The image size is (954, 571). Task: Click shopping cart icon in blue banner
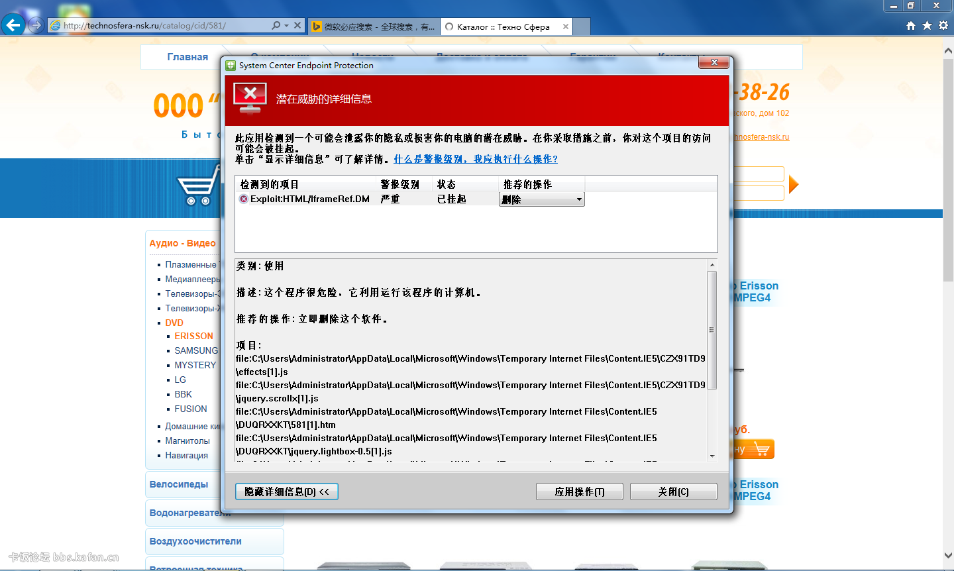197,185
